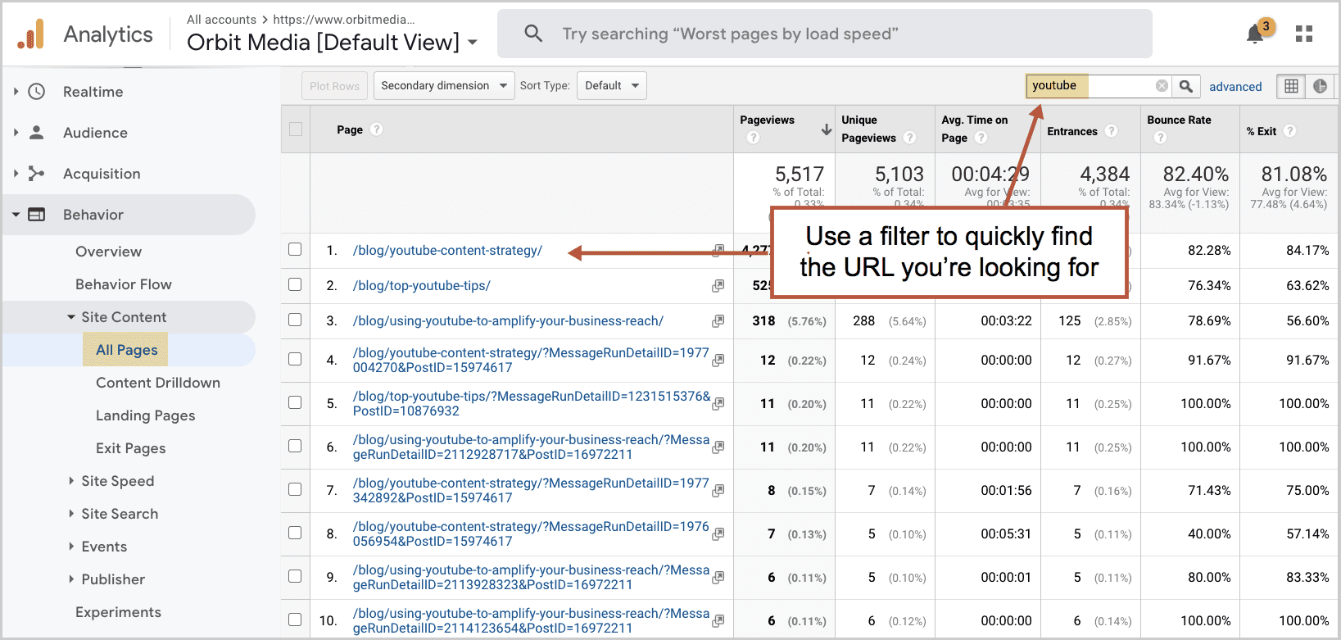
Task: Toggle the select-all header checkbox
Action: click(x=296, y=129)
